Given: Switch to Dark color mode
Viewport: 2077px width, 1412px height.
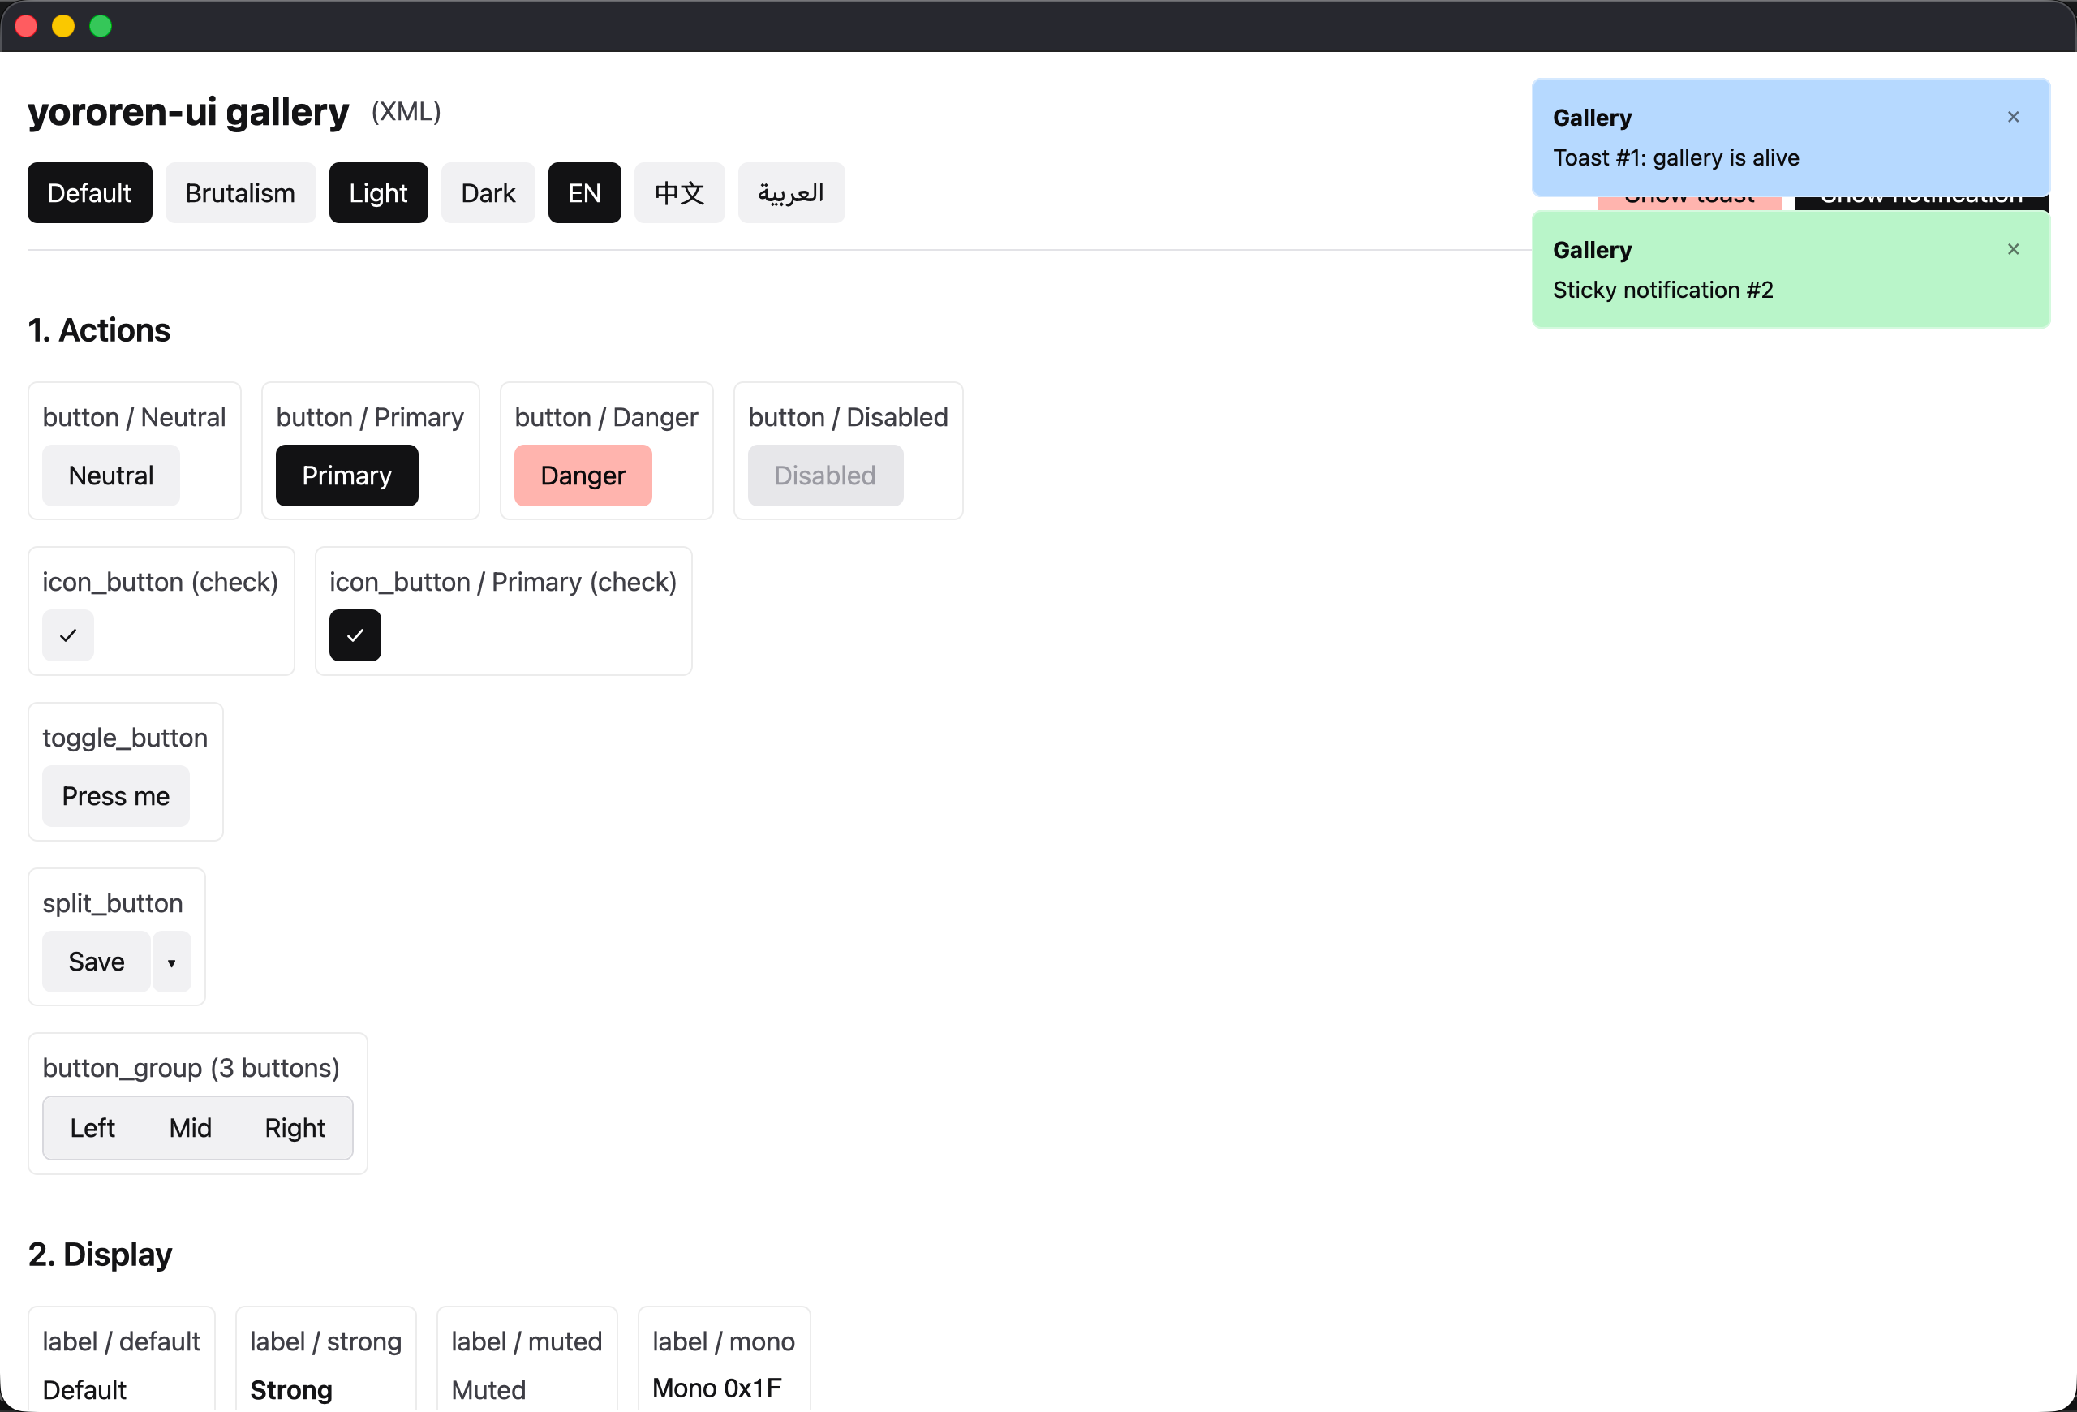Looking at the screenshot, I should [x=488, y=193].
